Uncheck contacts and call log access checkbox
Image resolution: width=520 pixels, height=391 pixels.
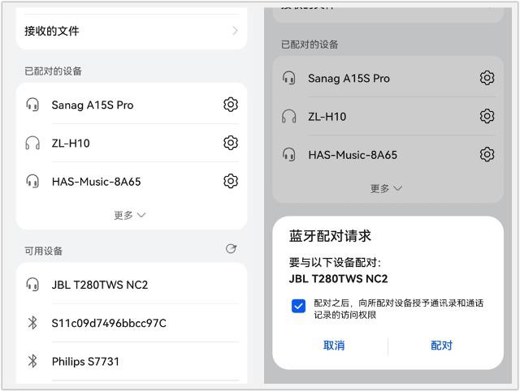click(x=298, y=306)
